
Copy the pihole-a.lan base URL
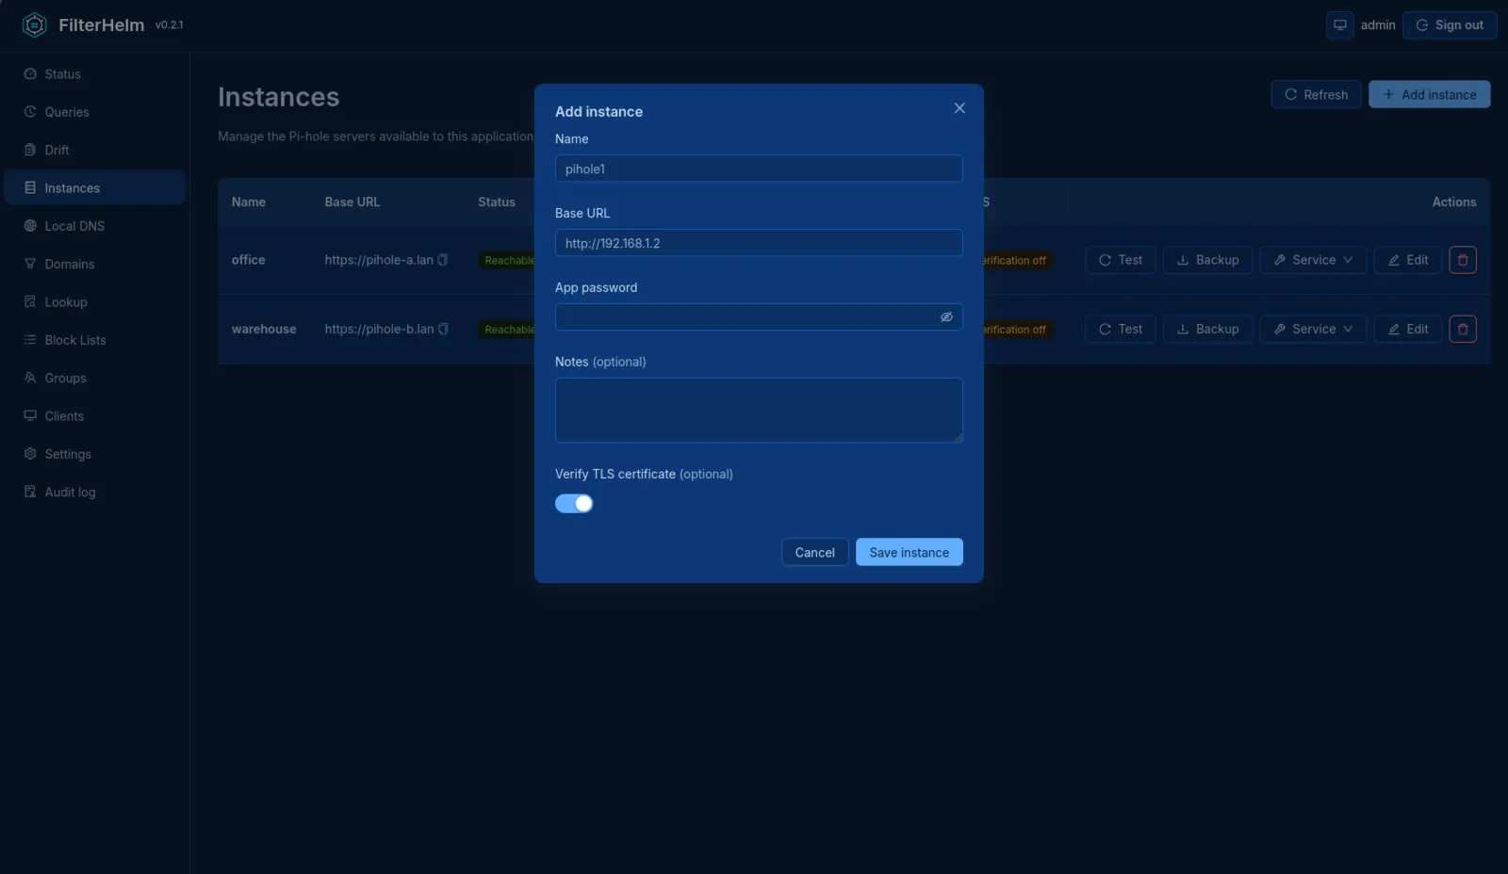(443, 260)
